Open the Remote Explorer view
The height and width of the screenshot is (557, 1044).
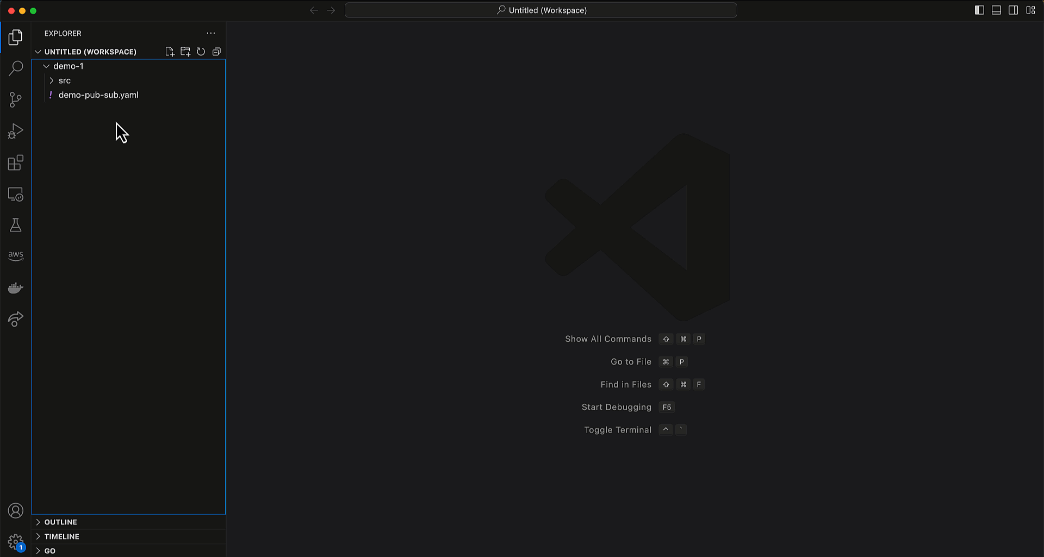pos(16,194)
